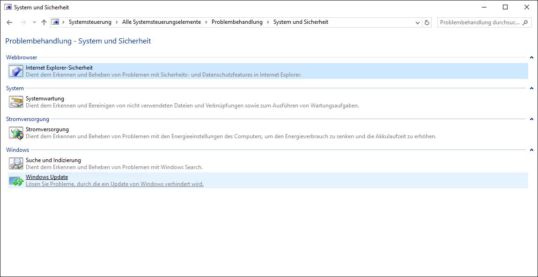Refresh the address bar view

click(x=427, y=22)
